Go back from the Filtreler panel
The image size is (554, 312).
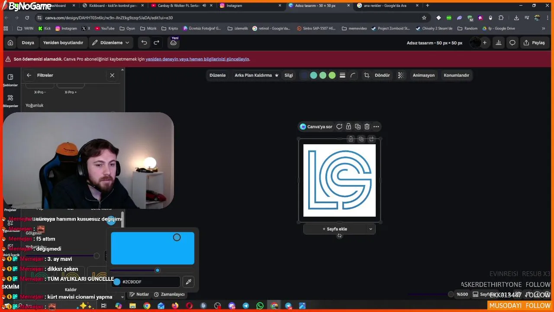29,75
